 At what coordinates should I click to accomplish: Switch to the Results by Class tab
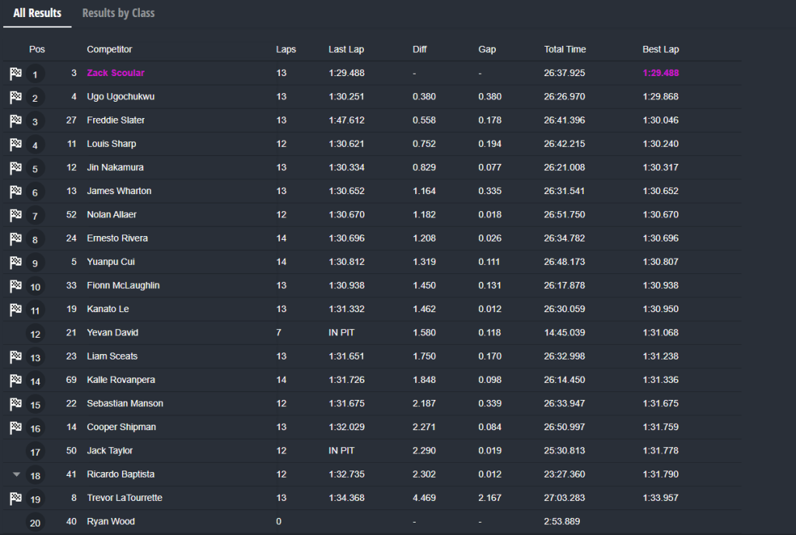118,13
